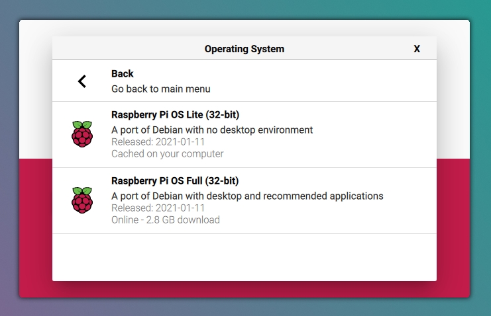Click the raspberry logo beside OS Full
Screen dimensions: 491x316
tap(82, 200)
